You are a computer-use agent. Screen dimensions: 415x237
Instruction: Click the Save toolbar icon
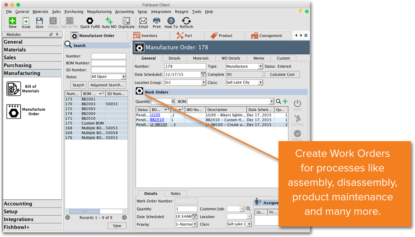[x=39, y=21]
